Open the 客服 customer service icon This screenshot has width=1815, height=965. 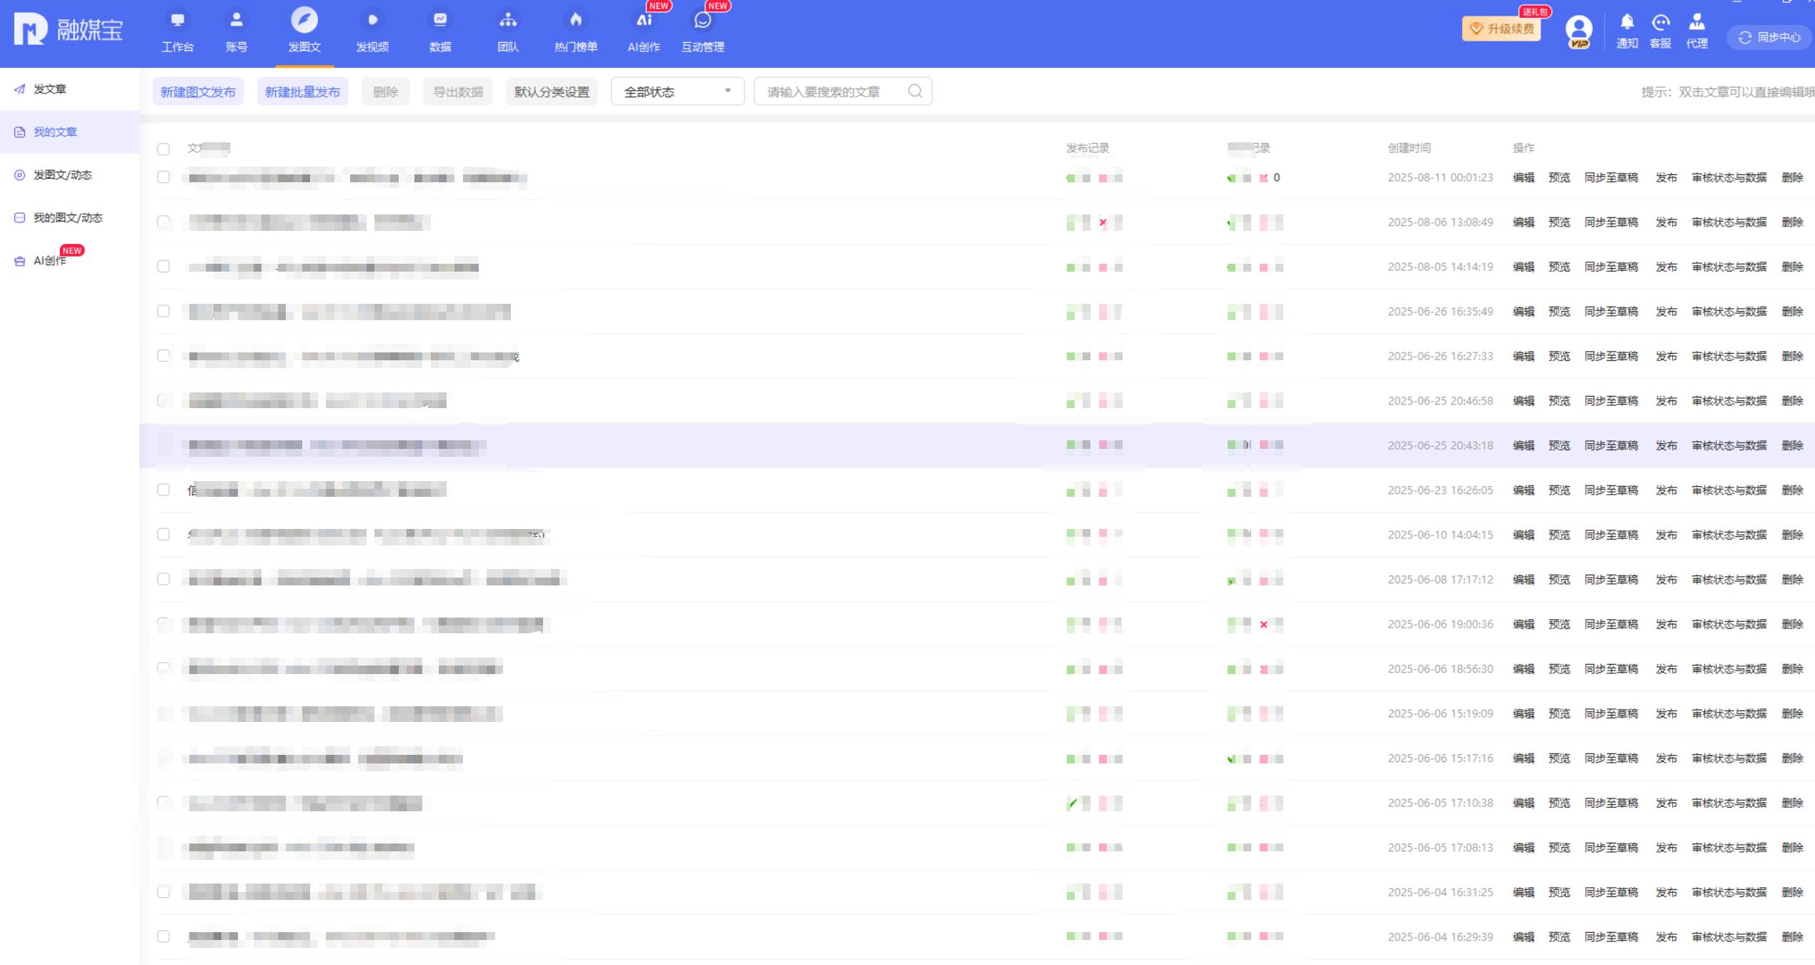click(1661, 23)
